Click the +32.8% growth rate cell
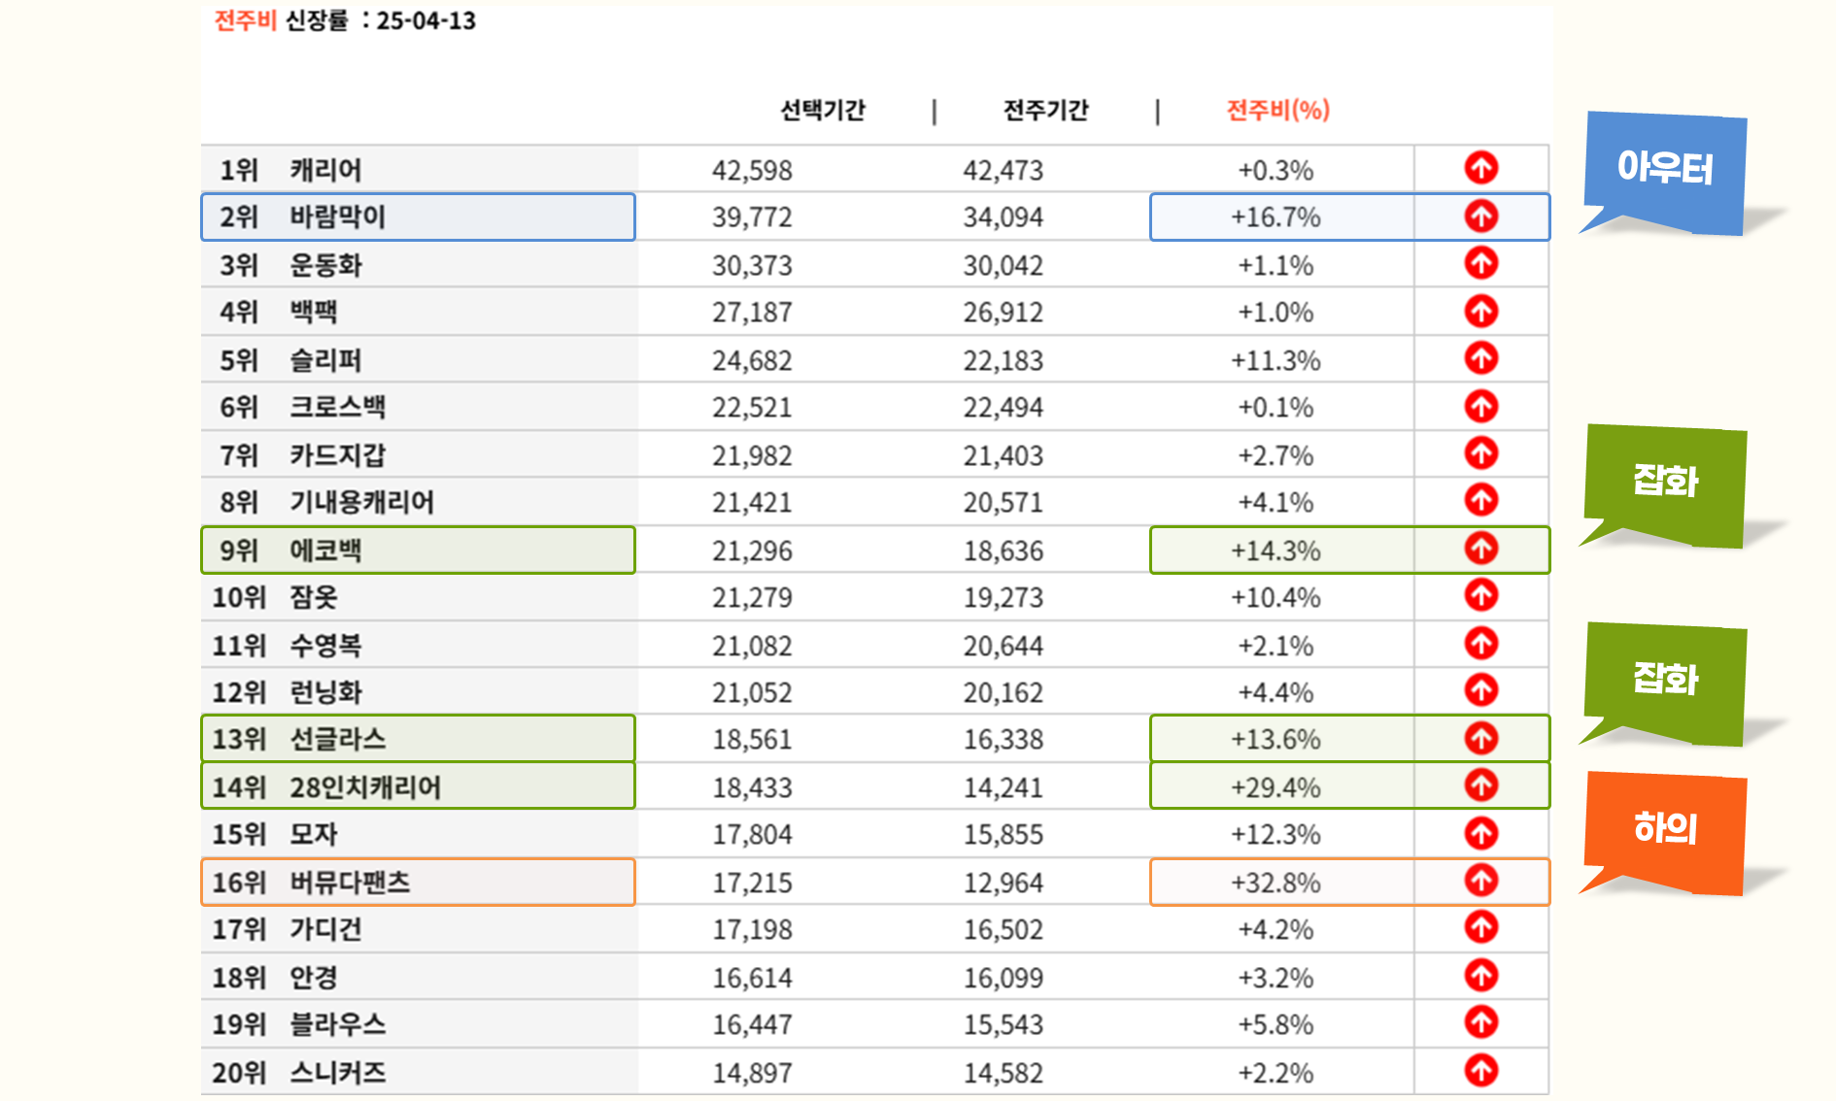The image size is (1836, 1101). pyautogui.click(x=1275, y=883)
